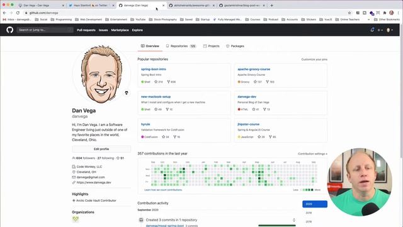This screenshot has height=227, width=403.
Task: Reload the page with refresh icon
Action: coord(18,13)
